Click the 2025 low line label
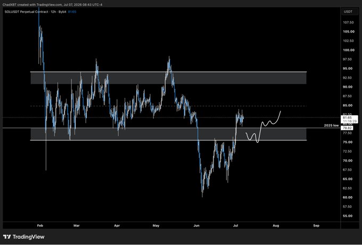This screenshot has height=245, width=362. coord(331,125)
